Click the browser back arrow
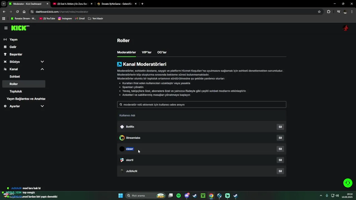 [x=4, y=12]
